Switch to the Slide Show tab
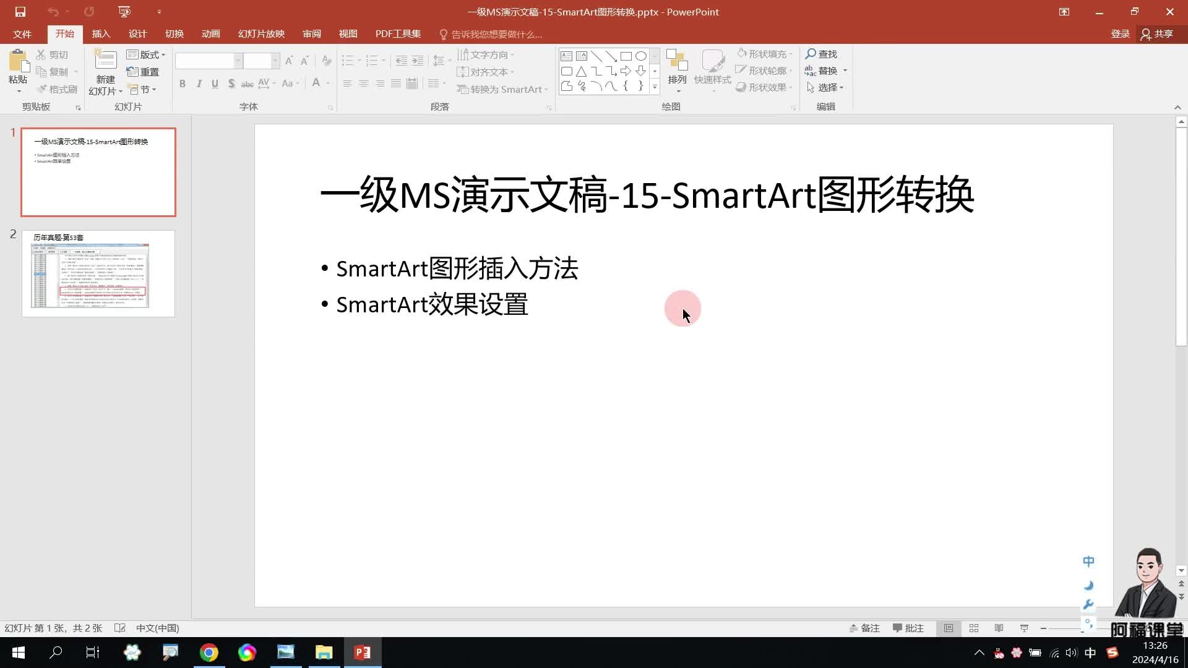 pyautogui.click(x=261, y=34)
